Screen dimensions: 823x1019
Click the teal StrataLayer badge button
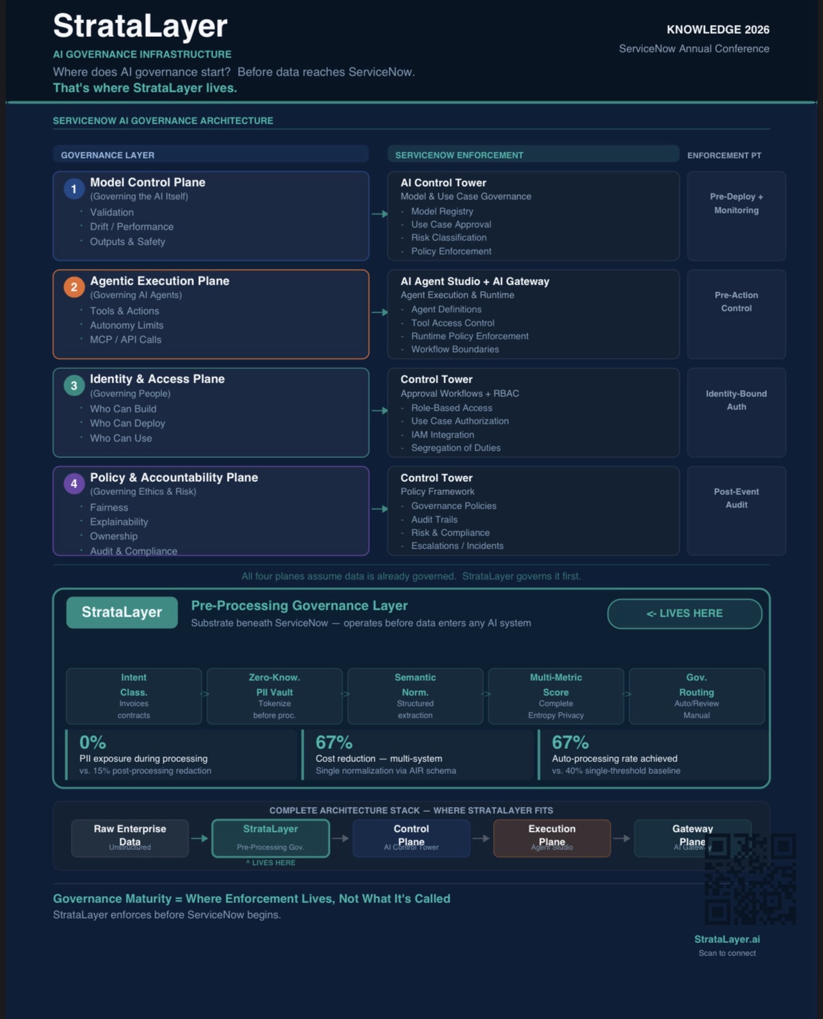click(x=122, y=612)
